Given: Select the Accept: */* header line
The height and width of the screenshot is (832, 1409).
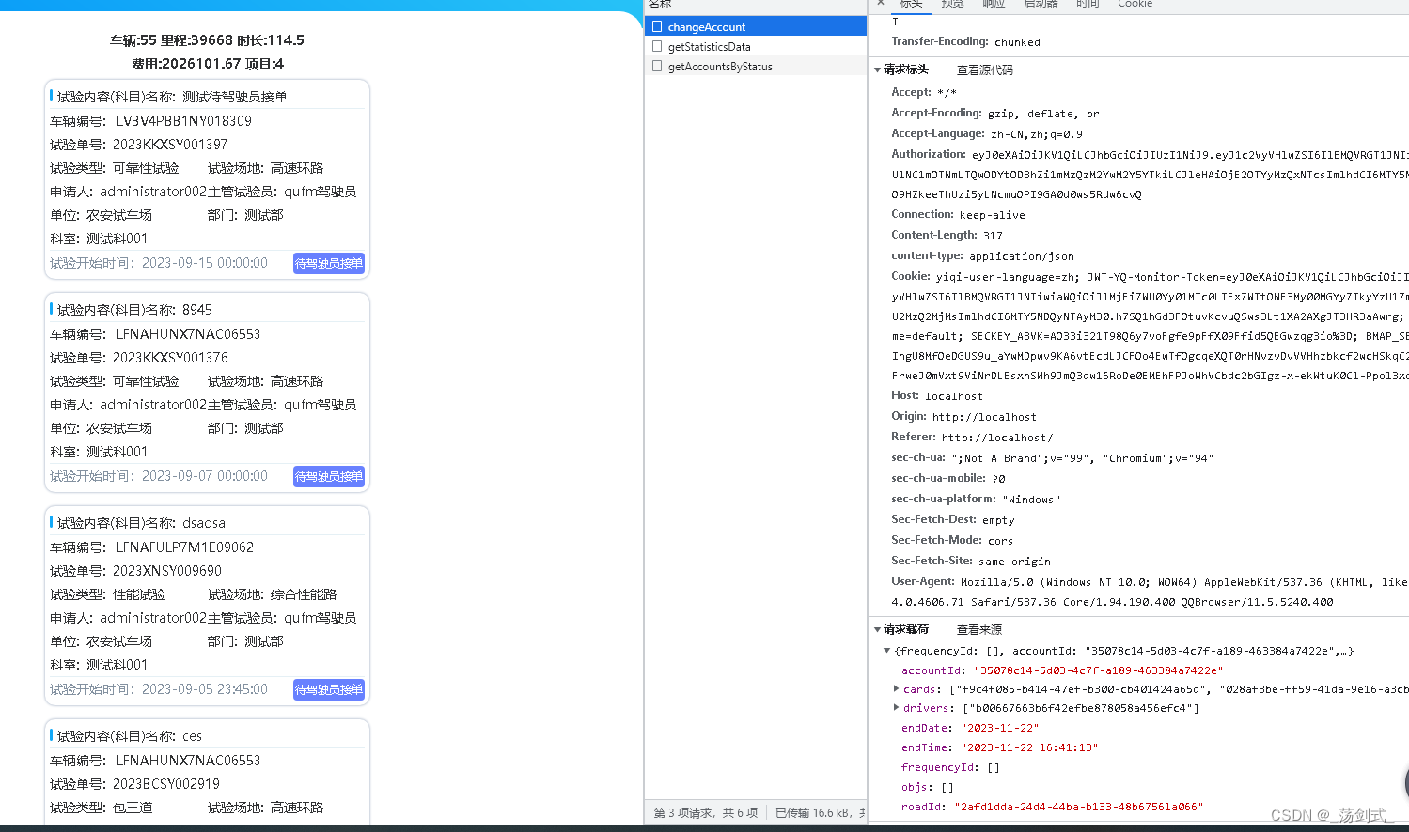Looking at the screenshot, I should click(924, 92).
